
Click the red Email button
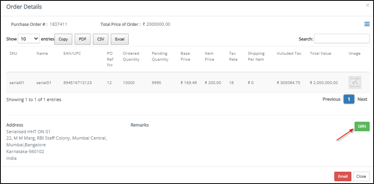[342, 176]
